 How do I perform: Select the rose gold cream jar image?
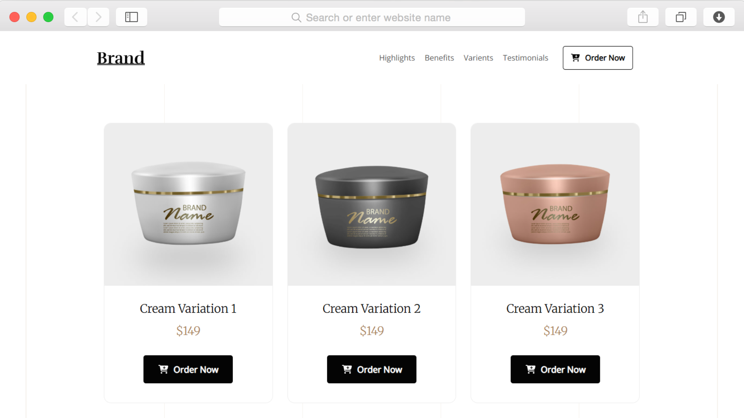[x=555, y=204]
